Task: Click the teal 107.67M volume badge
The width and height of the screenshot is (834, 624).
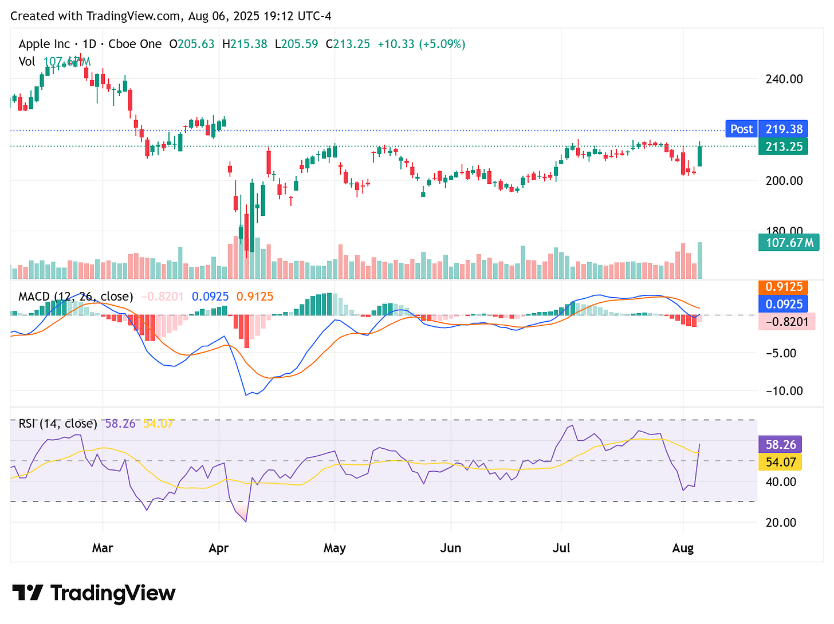Action: click(x=789, y=243)
